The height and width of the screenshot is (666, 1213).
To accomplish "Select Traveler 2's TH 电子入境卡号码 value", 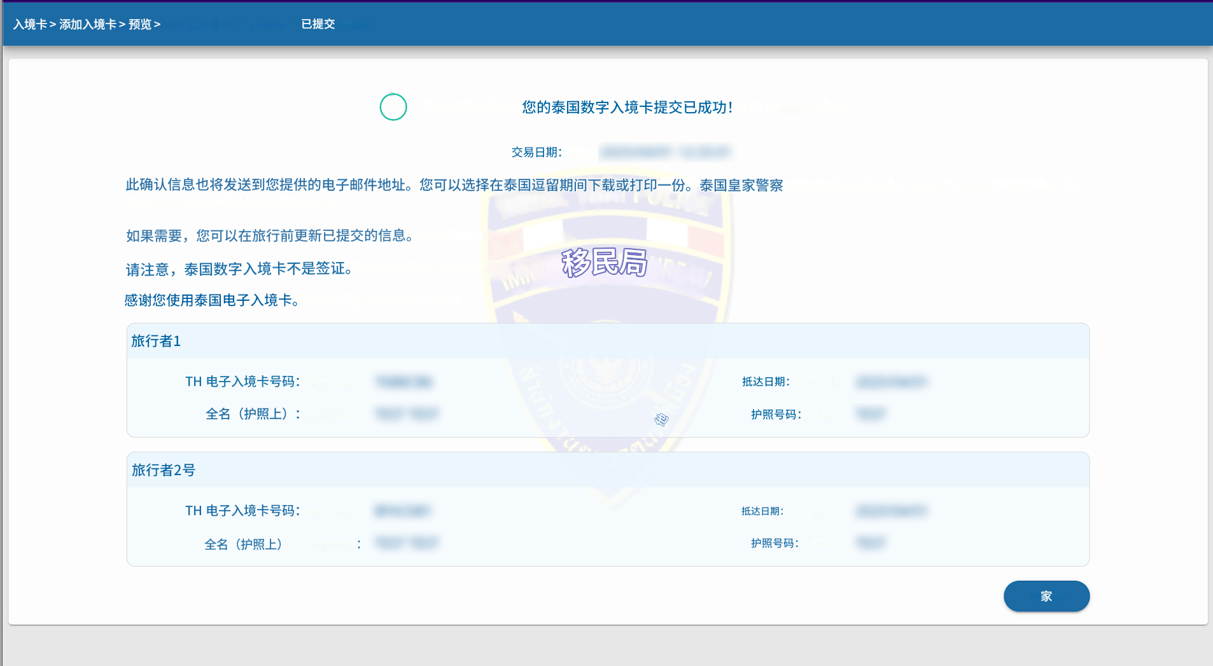I will (403, 511).
